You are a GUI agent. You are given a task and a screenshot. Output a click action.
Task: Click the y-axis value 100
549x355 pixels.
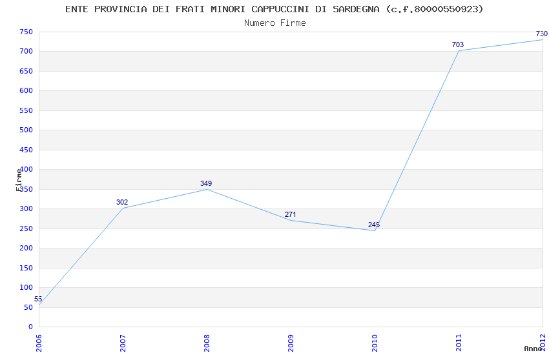tap(26, 287)
